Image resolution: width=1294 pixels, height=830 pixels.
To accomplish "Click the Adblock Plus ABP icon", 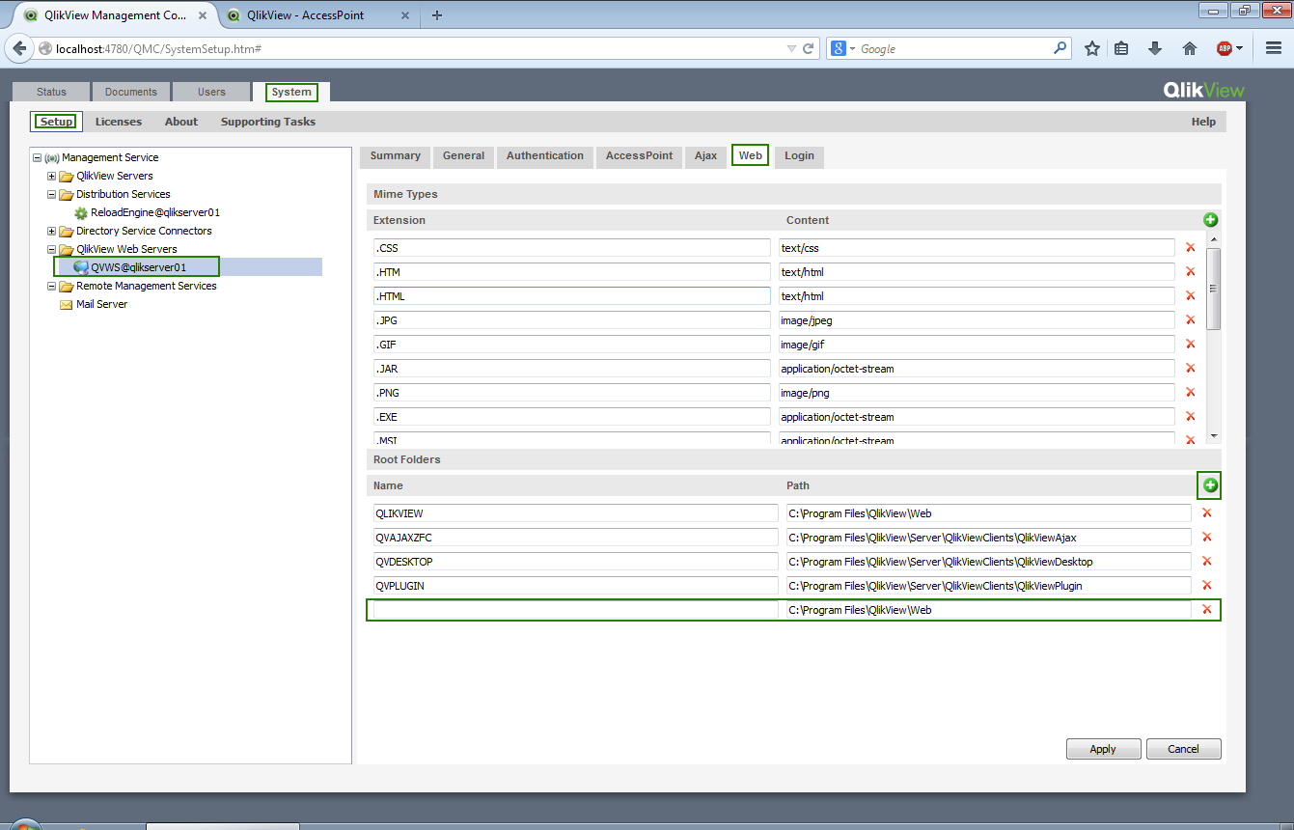I will 1224,48.
